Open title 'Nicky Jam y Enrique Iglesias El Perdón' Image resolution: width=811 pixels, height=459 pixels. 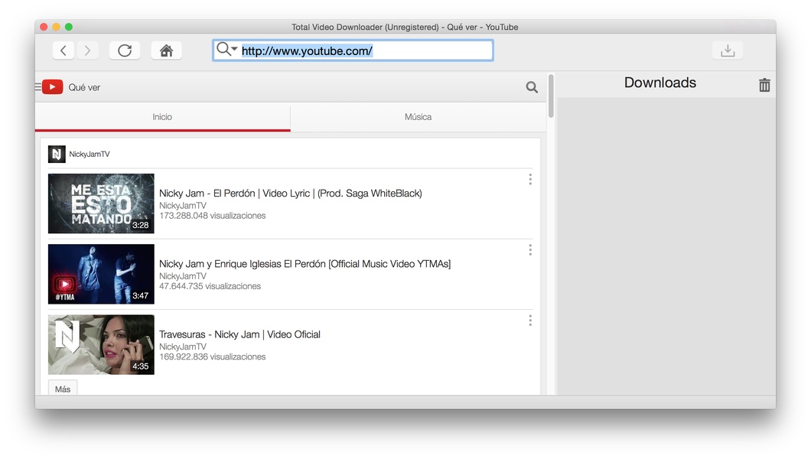305,264
